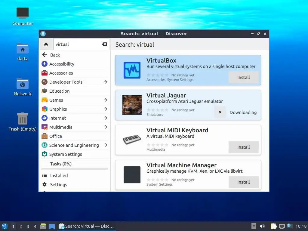Click the Discover taskbar window button
Image resolution: width=308 pixels, height=231 pixels.
pos(86,226)
